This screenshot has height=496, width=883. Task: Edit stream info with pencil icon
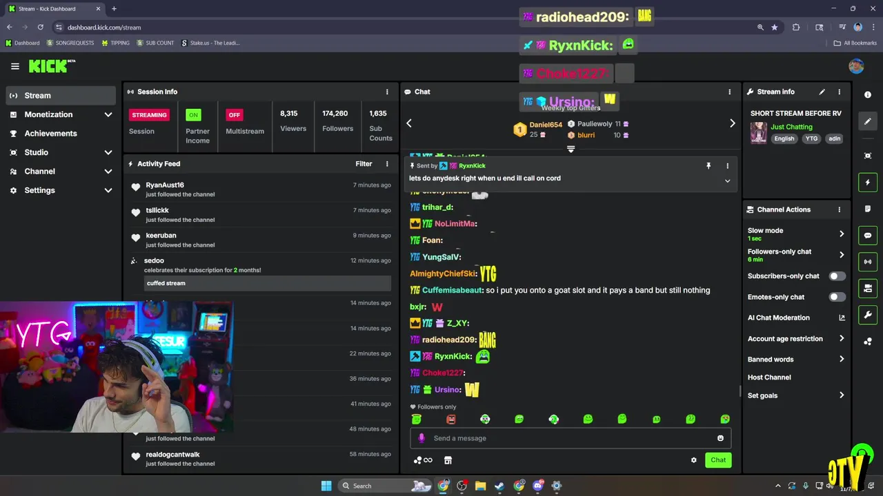coord(822,92)
